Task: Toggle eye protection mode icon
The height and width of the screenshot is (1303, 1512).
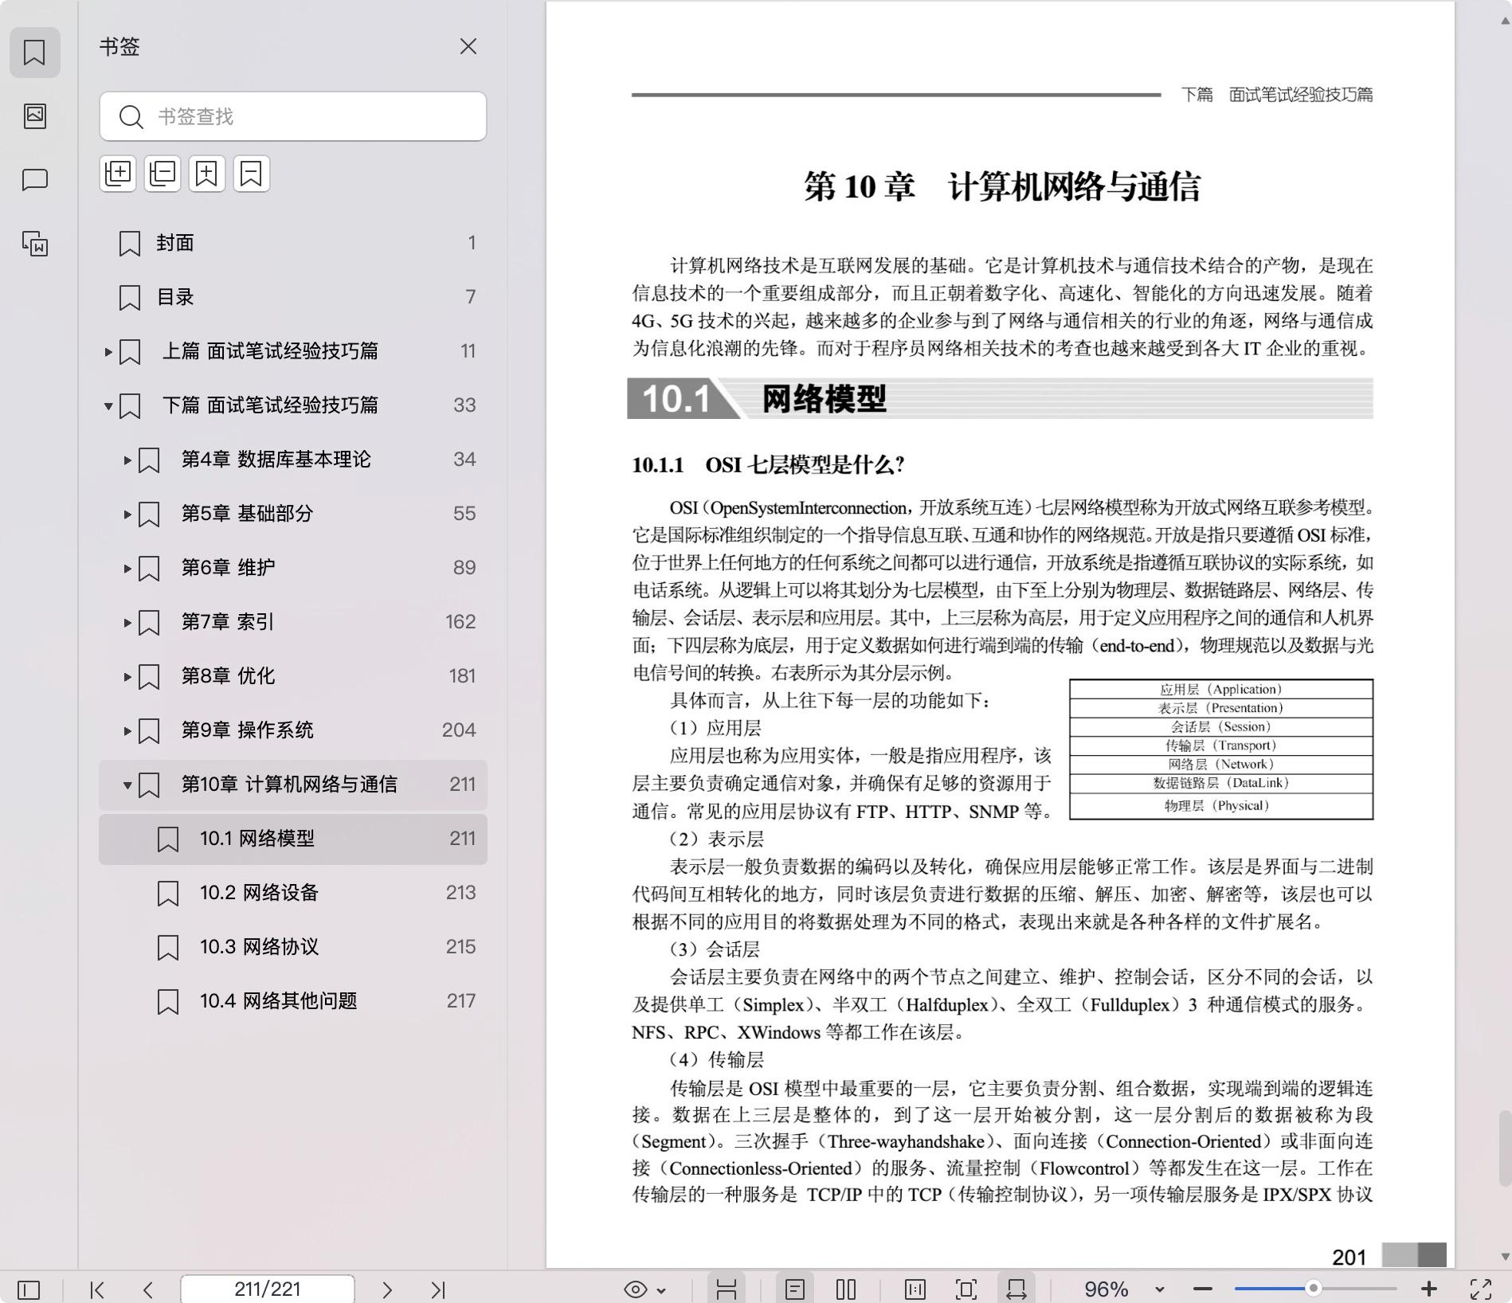Action: (635, 1289)
